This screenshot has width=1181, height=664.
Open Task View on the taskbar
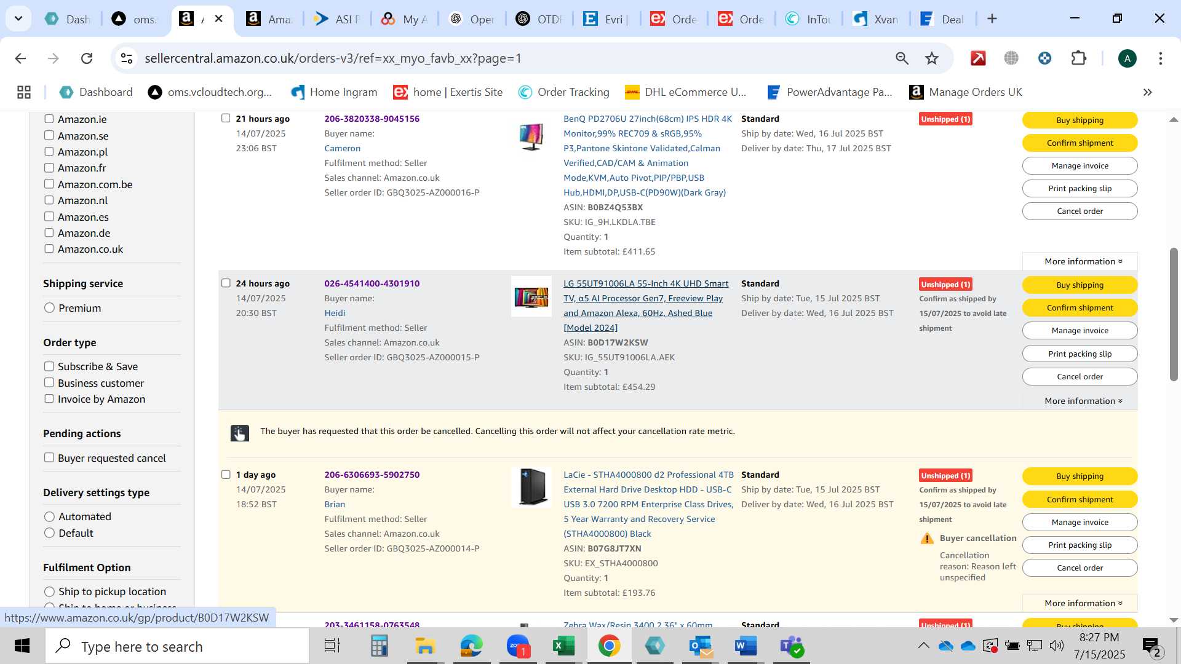[x=332, y=646]
